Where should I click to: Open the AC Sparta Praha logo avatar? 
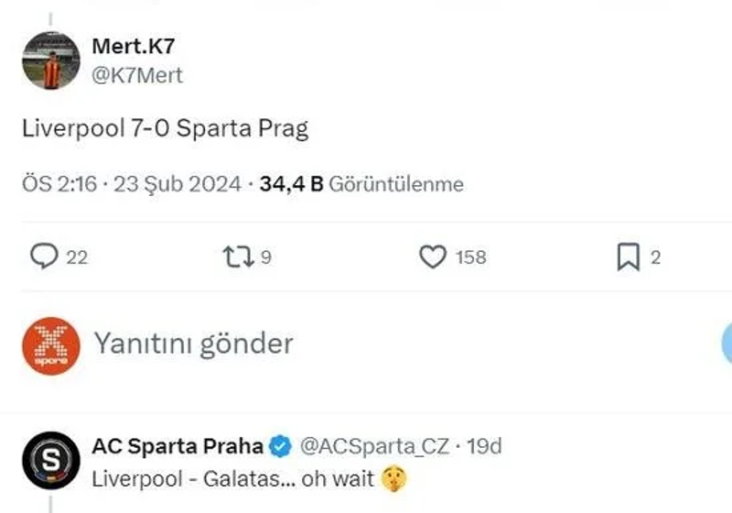pyautogui.click(x=51, y=461)
